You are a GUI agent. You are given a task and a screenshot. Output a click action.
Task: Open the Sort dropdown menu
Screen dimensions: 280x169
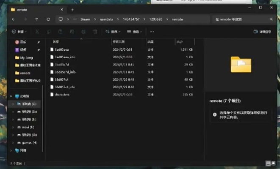(x=113, y=32)
